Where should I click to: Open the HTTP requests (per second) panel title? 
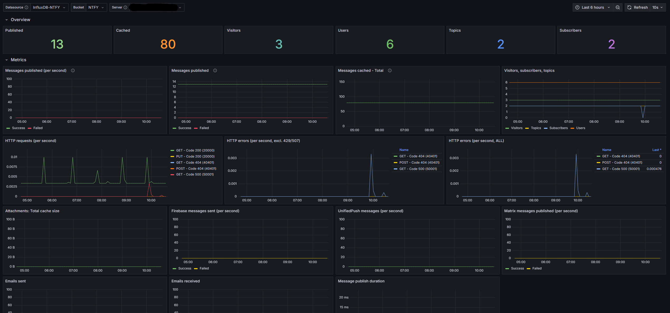31,141
